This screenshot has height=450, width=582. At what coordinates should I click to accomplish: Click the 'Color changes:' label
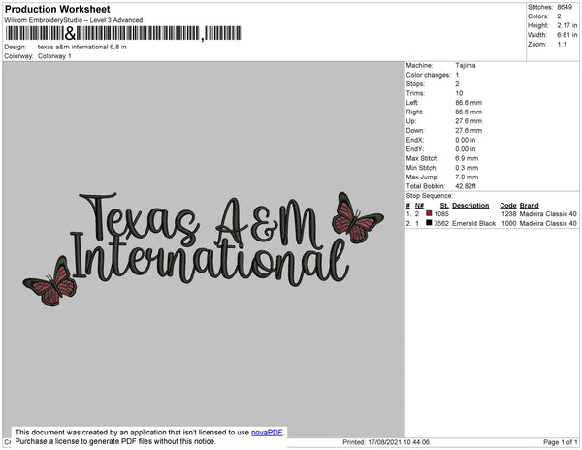coord(429,75)
